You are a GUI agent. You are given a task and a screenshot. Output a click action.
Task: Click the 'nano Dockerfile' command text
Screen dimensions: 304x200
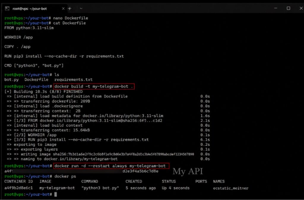tap(71, 18)
